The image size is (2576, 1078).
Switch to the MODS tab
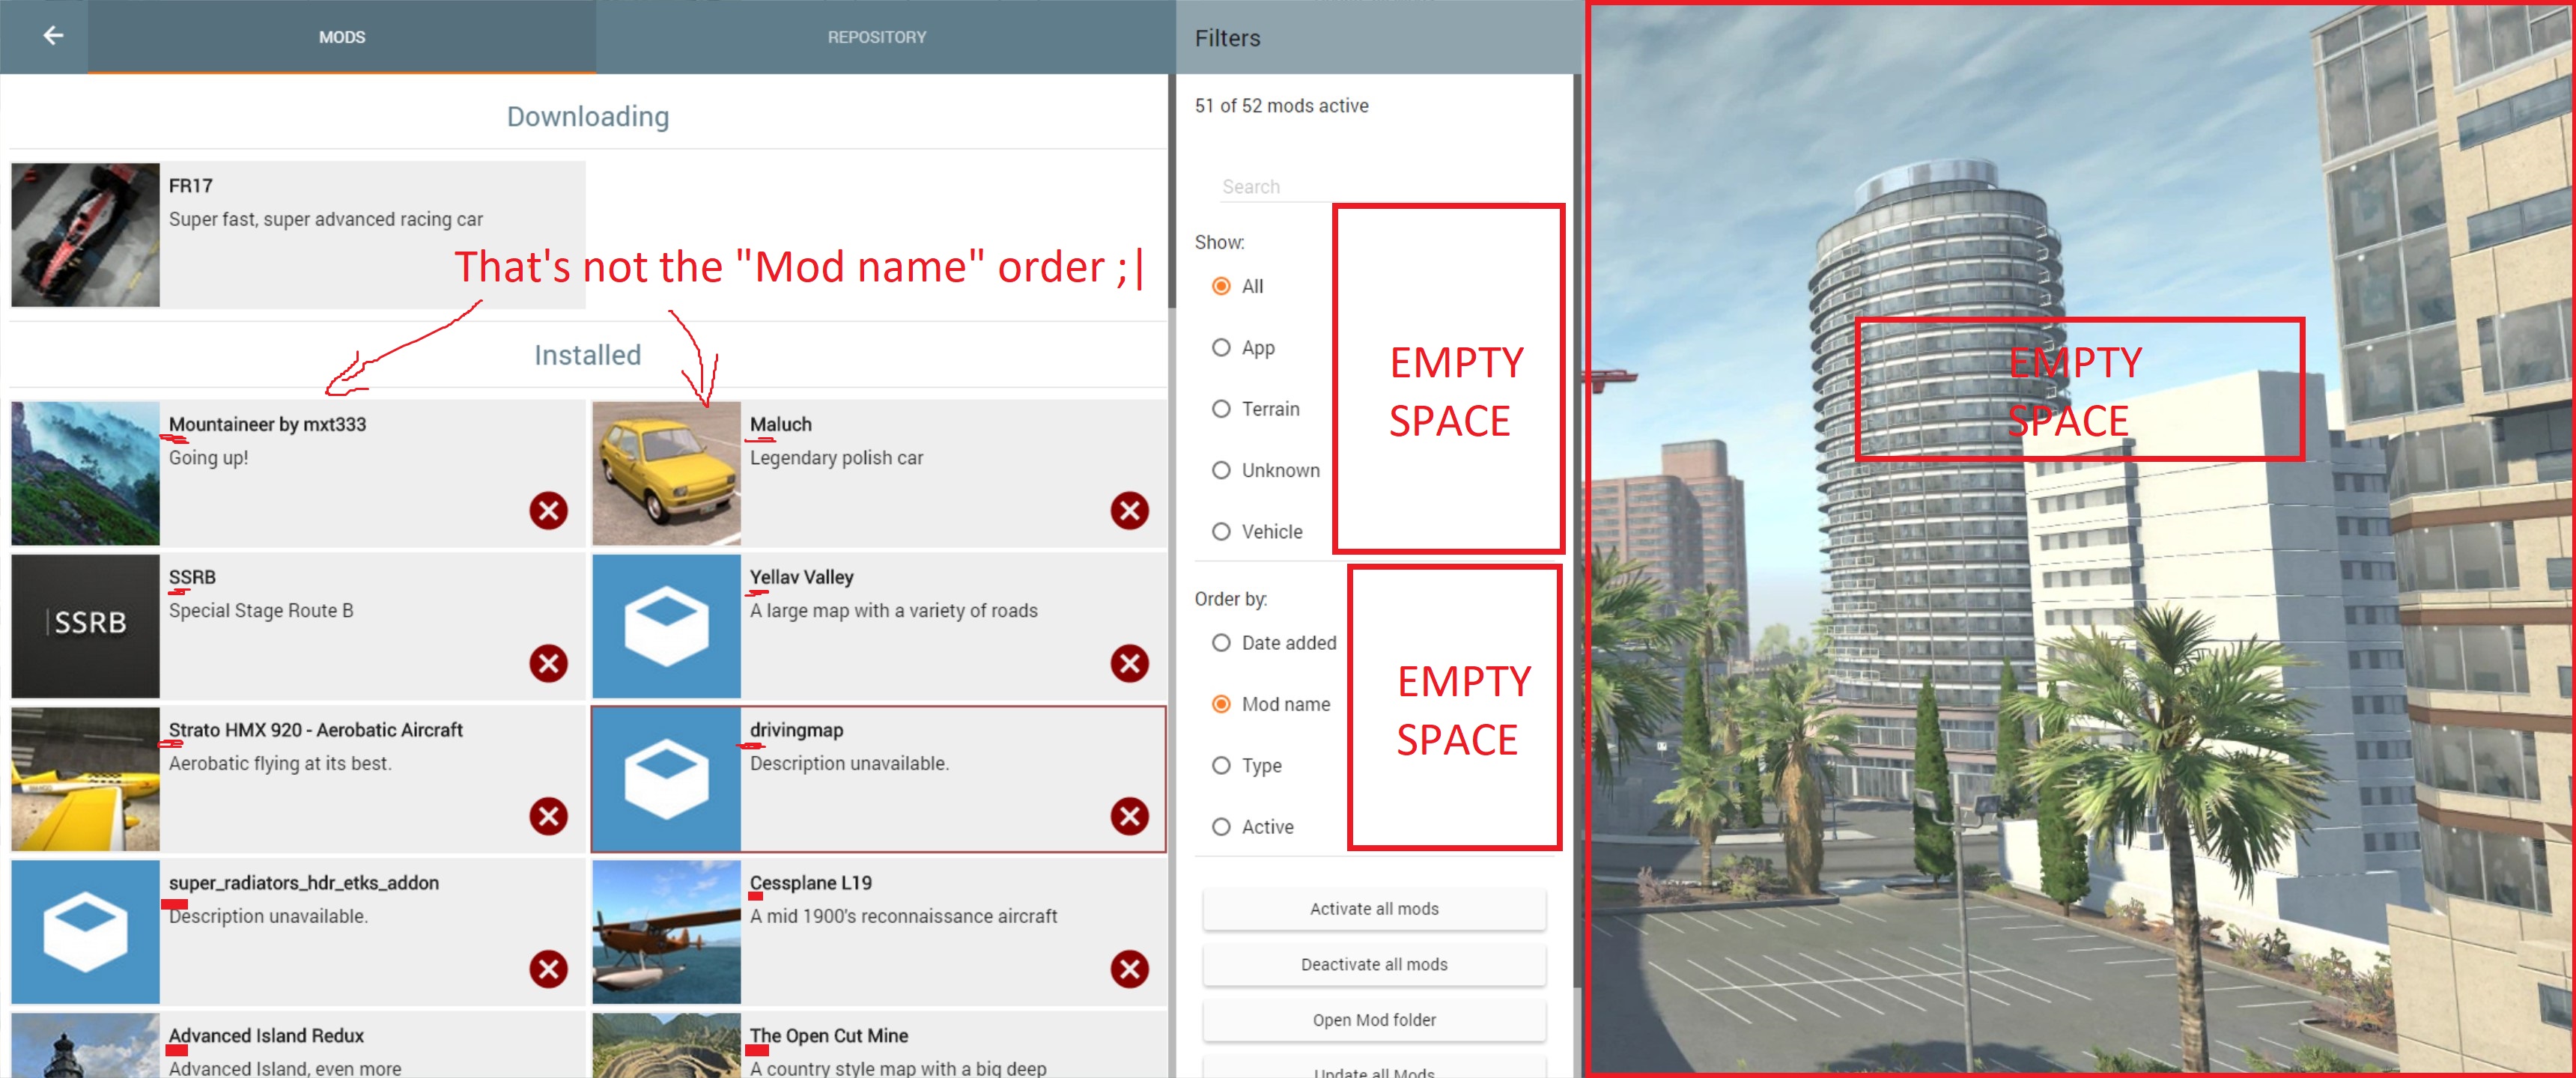click(x=342, y=37)
